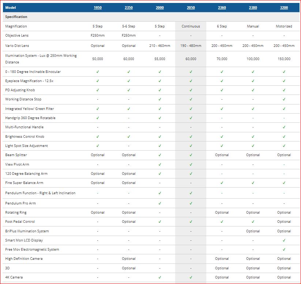Image resolution: width=301 pixels, height=284 pixels.
Task: Click the Smart Mon LCD Display checkmark
Action: click(x=284, y=240)
